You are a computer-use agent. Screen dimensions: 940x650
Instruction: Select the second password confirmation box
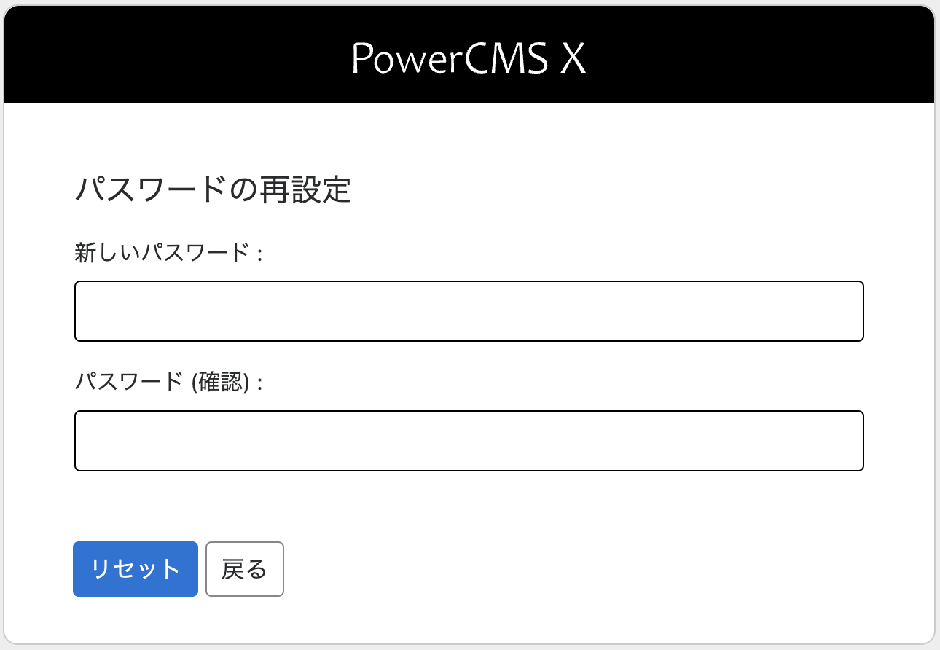pos(469,441)
